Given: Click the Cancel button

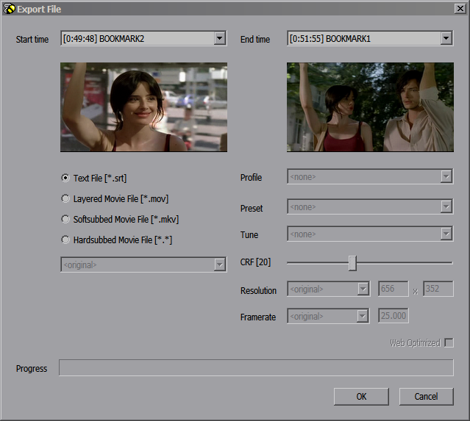Looking at the screenshot, I should tap(427, 397).
